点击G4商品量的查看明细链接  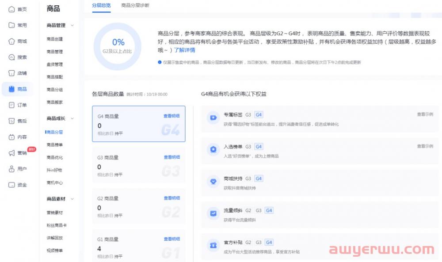[x=171, y=116]
